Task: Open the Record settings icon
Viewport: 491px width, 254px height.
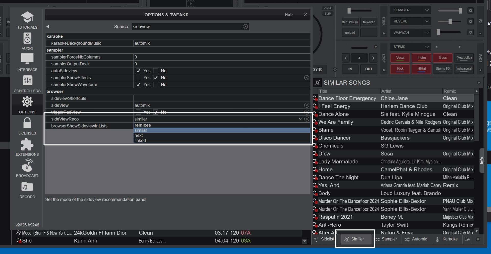Action: tap(27, 187)
